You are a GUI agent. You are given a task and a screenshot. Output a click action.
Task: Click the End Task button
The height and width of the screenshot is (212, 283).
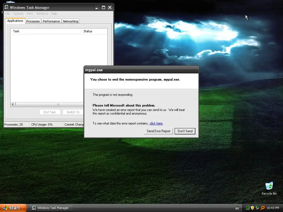pyautogui.click(x=50, y=112)
